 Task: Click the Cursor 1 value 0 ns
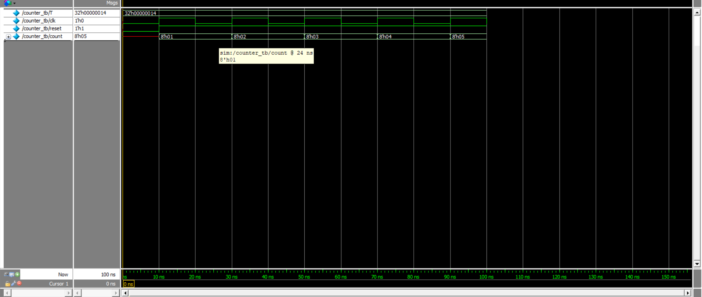(111, 284)
